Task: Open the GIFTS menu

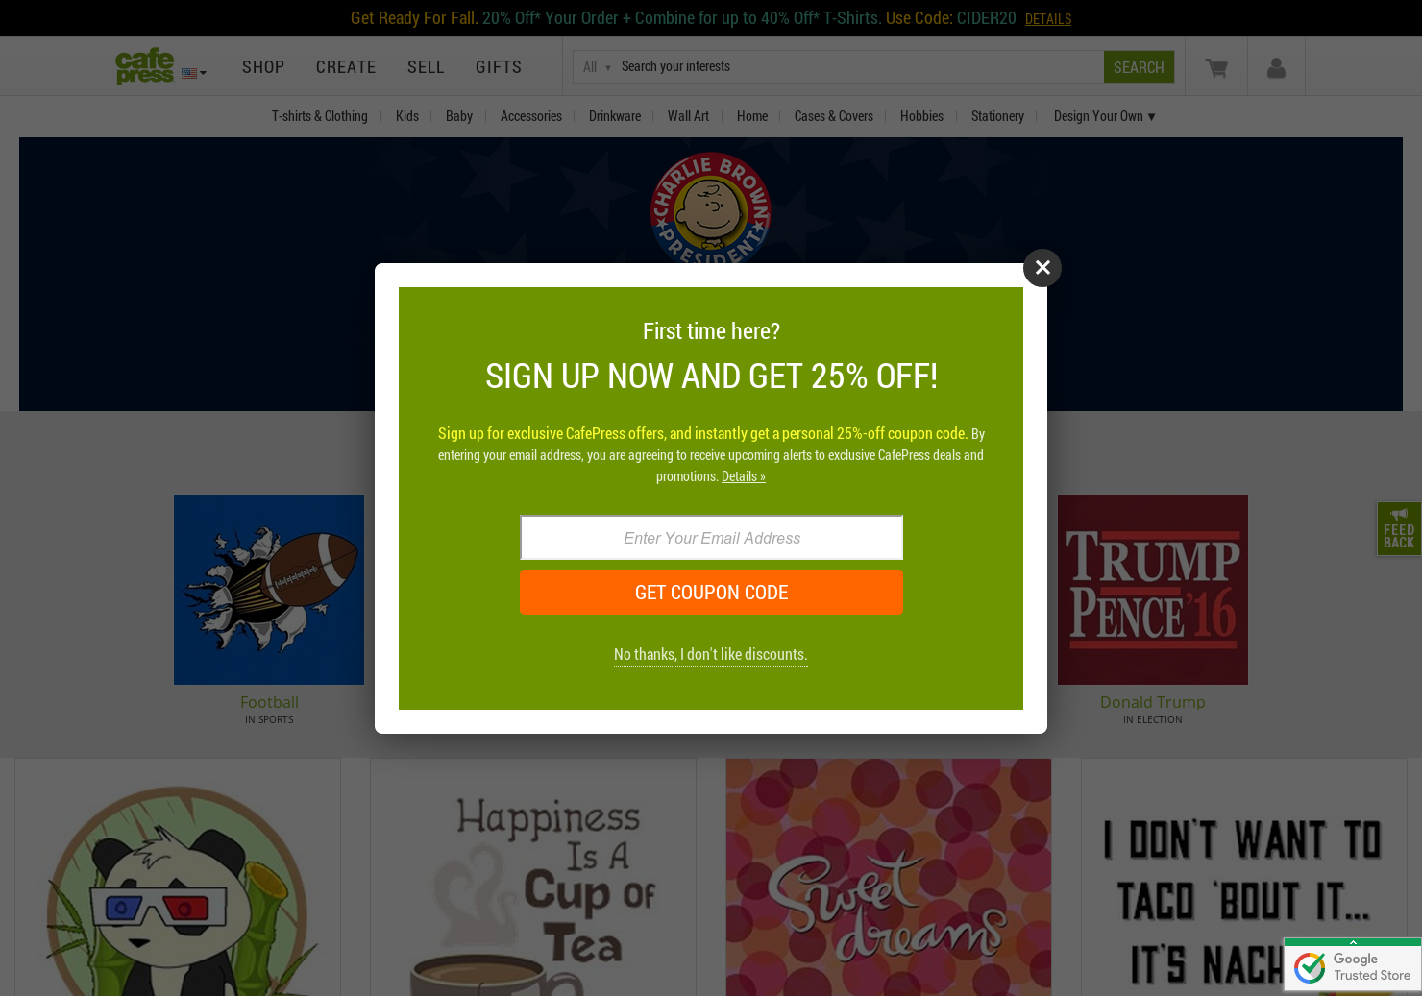Action: pos(499,67)
